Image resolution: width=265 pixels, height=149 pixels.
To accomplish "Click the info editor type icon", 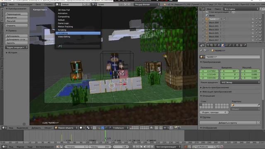I will [4, 5].
